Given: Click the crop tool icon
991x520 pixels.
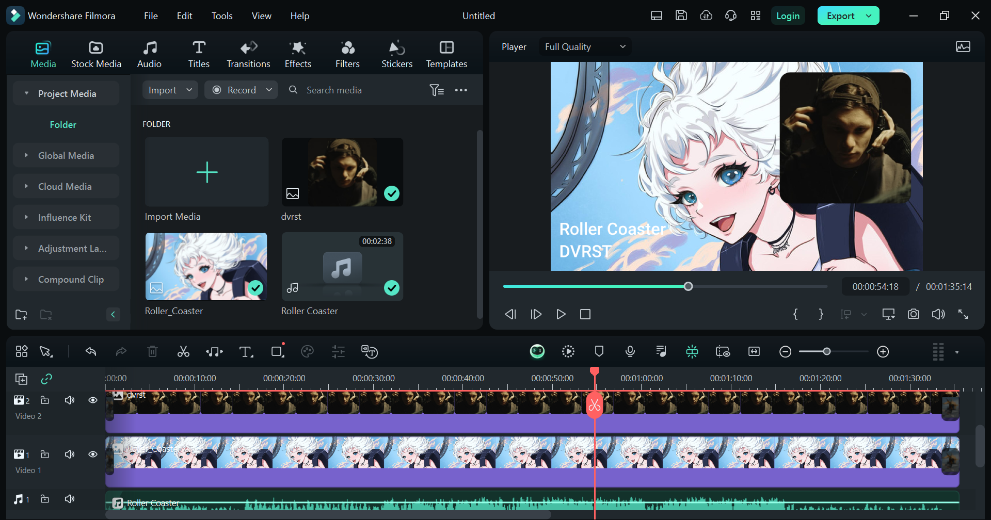Looking at the screenshot, I should (x=278, y=352).
